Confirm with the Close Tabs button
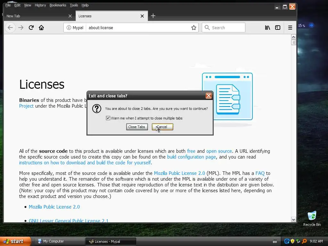The image size is (328, 246). [137, 127]
